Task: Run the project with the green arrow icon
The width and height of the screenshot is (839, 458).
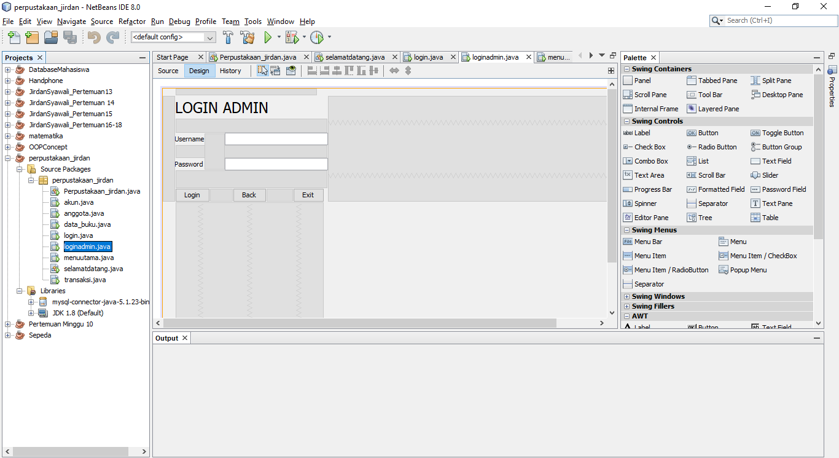Action: point(269,37)
